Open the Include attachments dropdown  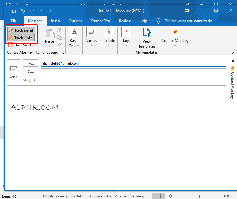109,37
